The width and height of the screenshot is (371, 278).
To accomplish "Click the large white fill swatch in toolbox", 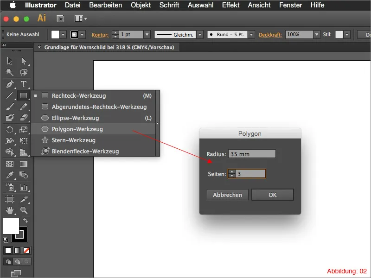I will pyautogui.click(x=11, y=226).
